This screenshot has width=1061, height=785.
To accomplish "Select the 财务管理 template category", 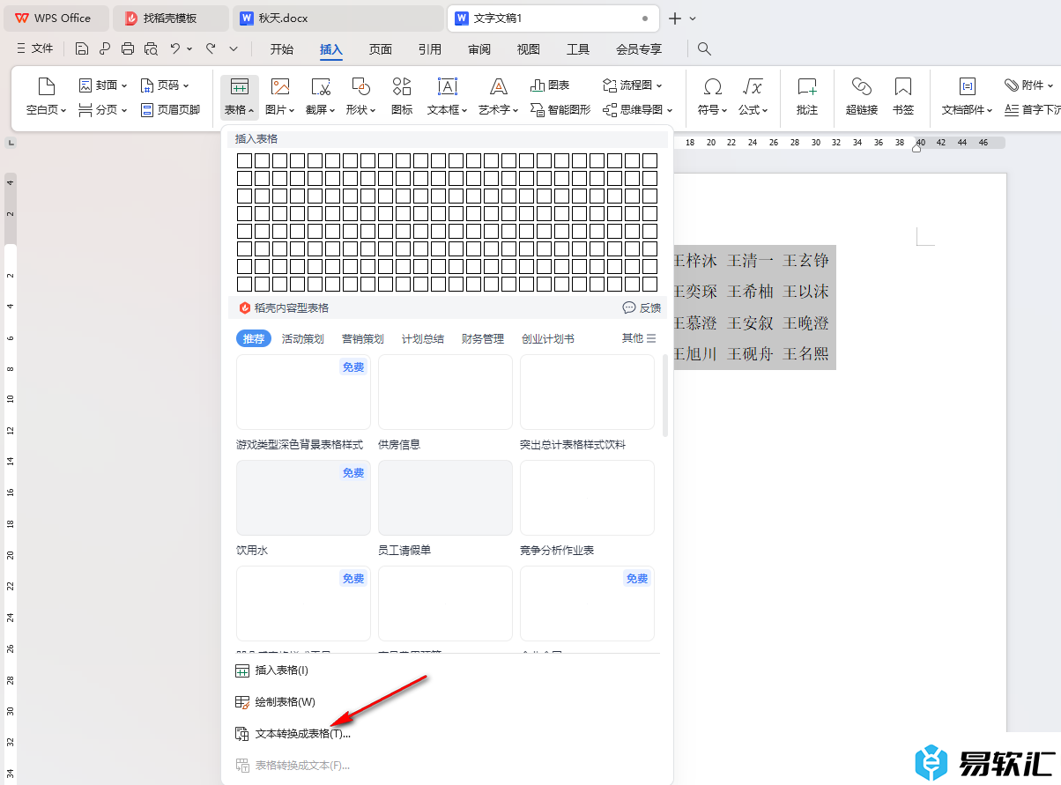I will click(483, 338).
